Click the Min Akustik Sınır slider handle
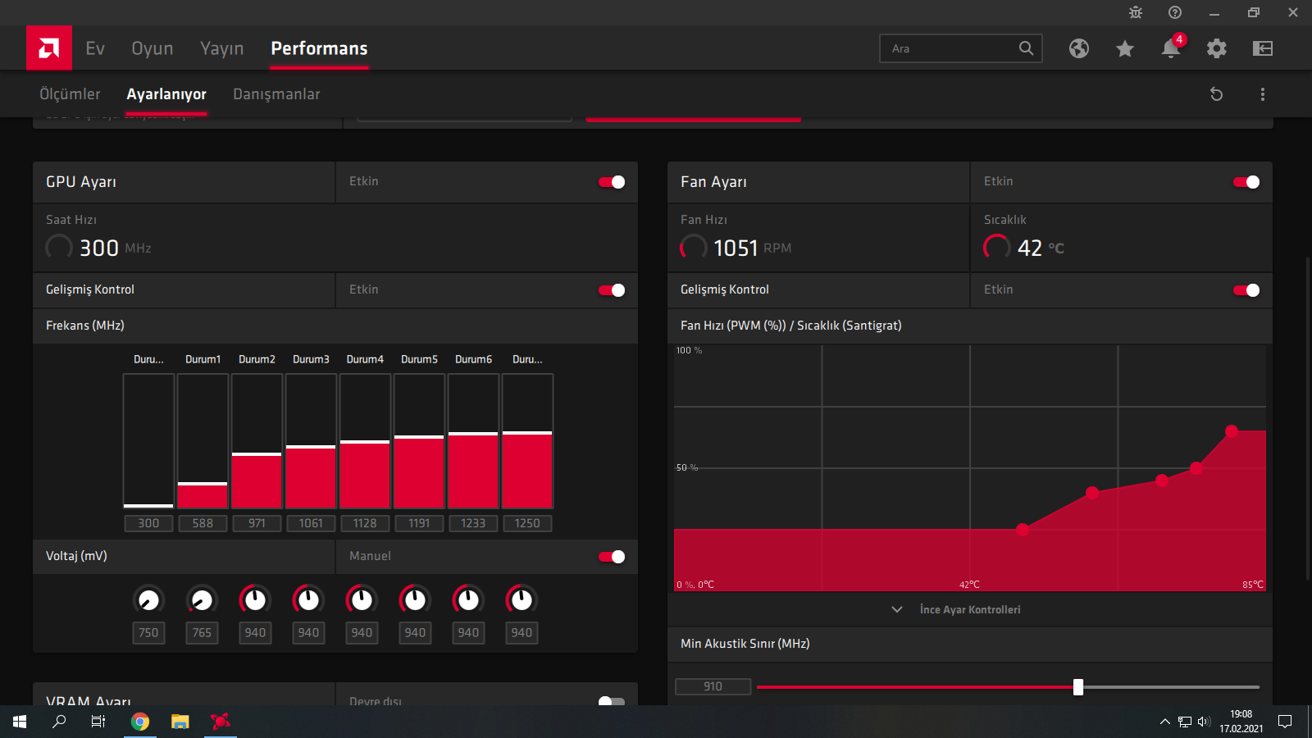Image resolution: width=1312 pixels, height=738 pixels. 1078,687
